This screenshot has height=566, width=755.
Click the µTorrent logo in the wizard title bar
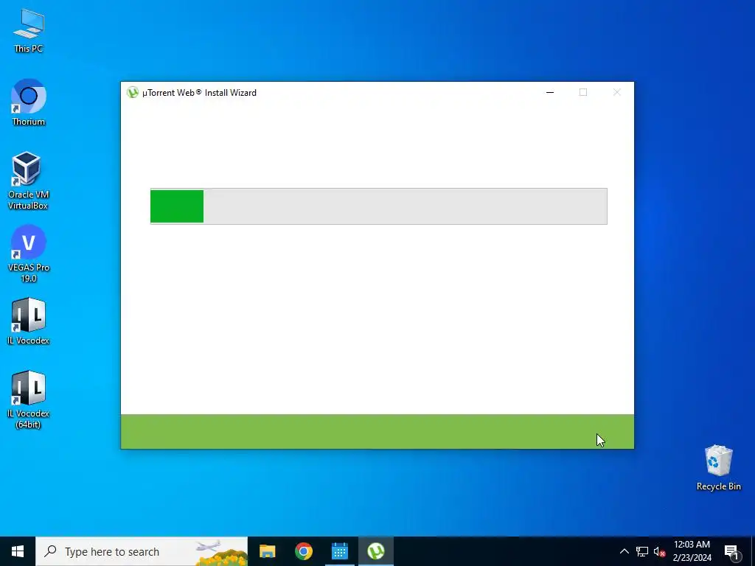(x=133, y=92)
